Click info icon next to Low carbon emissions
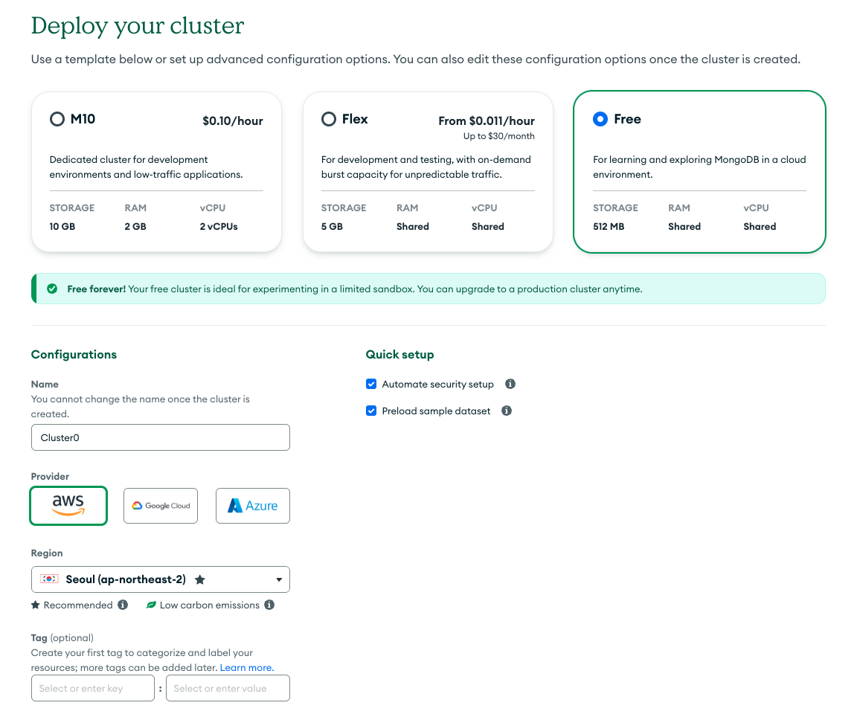Image resolution: width=857 pixels, height=720 pixels. coord(269,605)
